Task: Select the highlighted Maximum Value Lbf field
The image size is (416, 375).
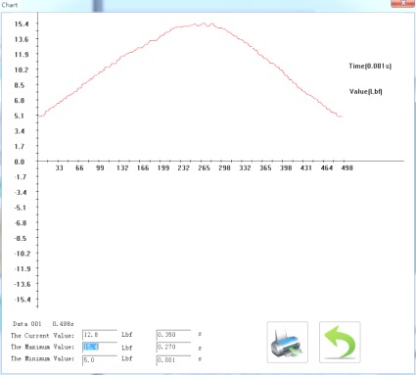Action: [100, 347]
